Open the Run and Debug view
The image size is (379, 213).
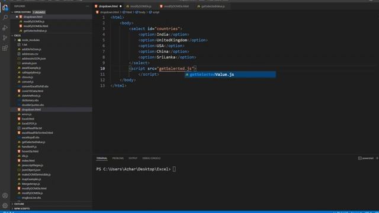pos(5,28)
